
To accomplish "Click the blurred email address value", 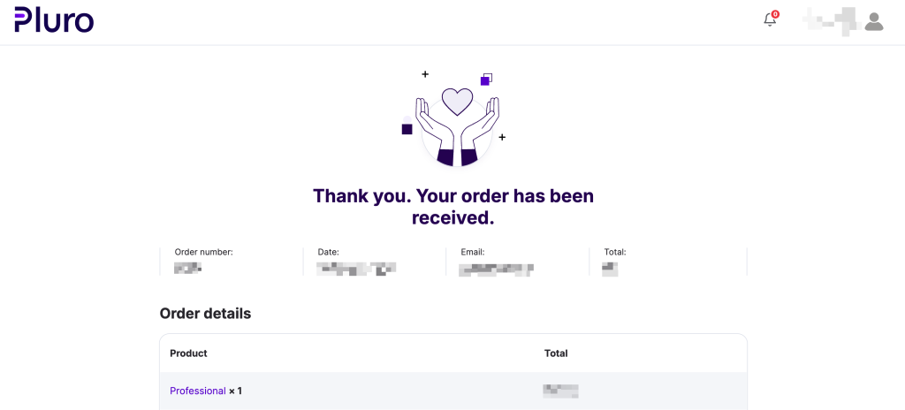I will 497,269.
